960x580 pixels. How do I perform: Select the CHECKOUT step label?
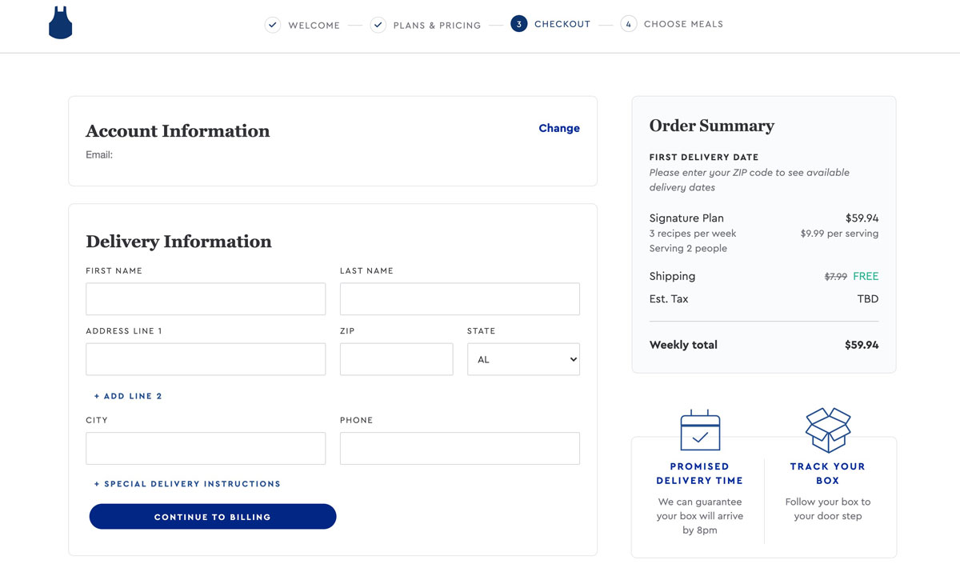coord(562,24)
